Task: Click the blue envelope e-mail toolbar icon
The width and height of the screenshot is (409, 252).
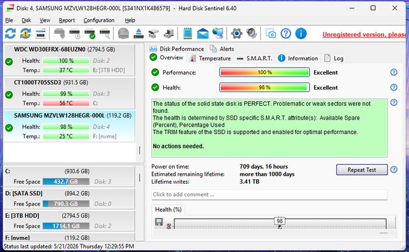Action: click(x=203, y=33)
